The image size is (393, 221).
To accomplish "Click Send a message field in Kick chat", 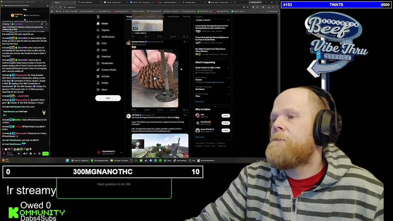I will point(11,153).
